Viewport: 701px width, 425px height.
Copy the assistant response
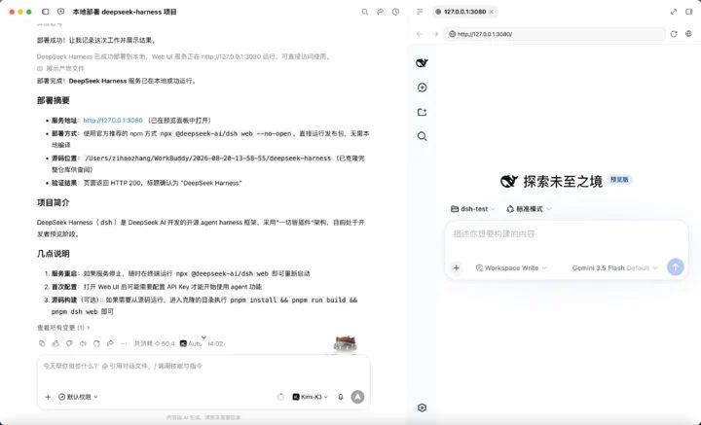42,343
